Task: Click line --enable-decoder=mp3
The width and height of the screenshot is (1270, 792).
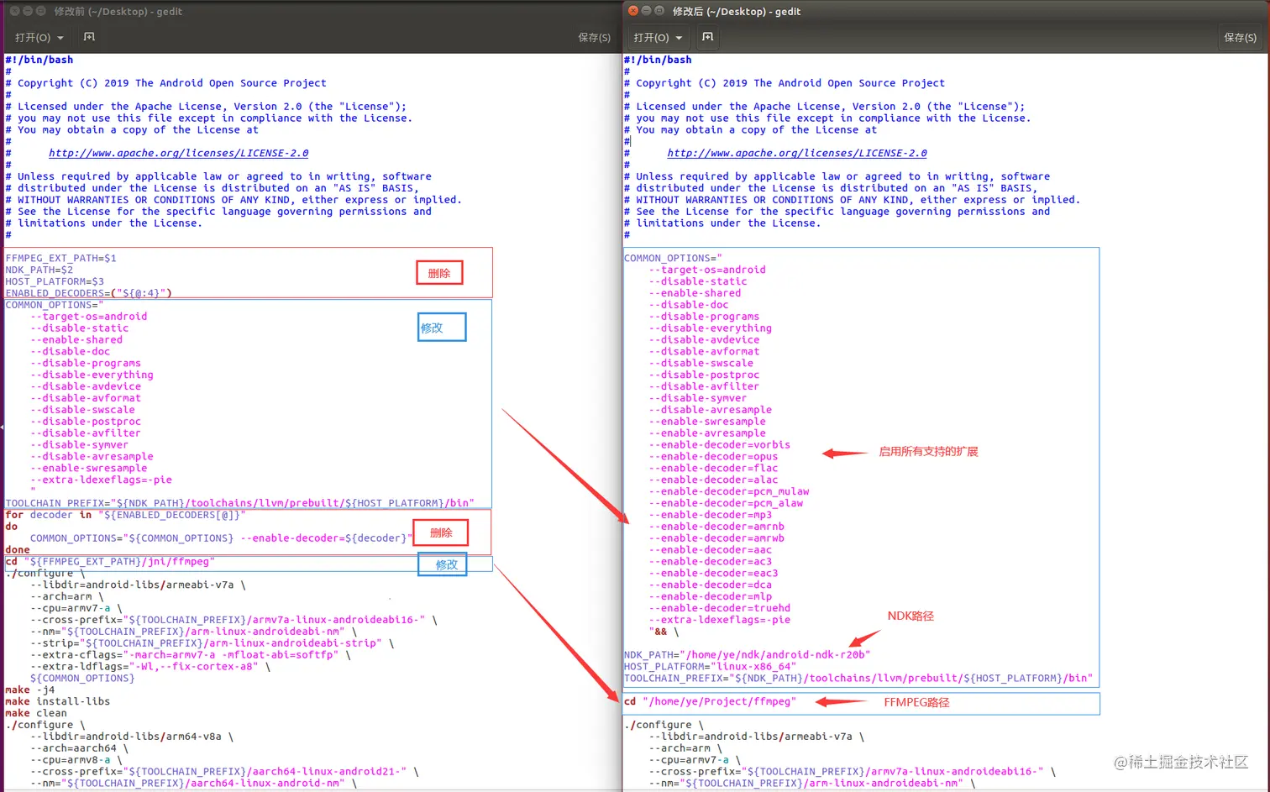Action: (x=710, y=515)
